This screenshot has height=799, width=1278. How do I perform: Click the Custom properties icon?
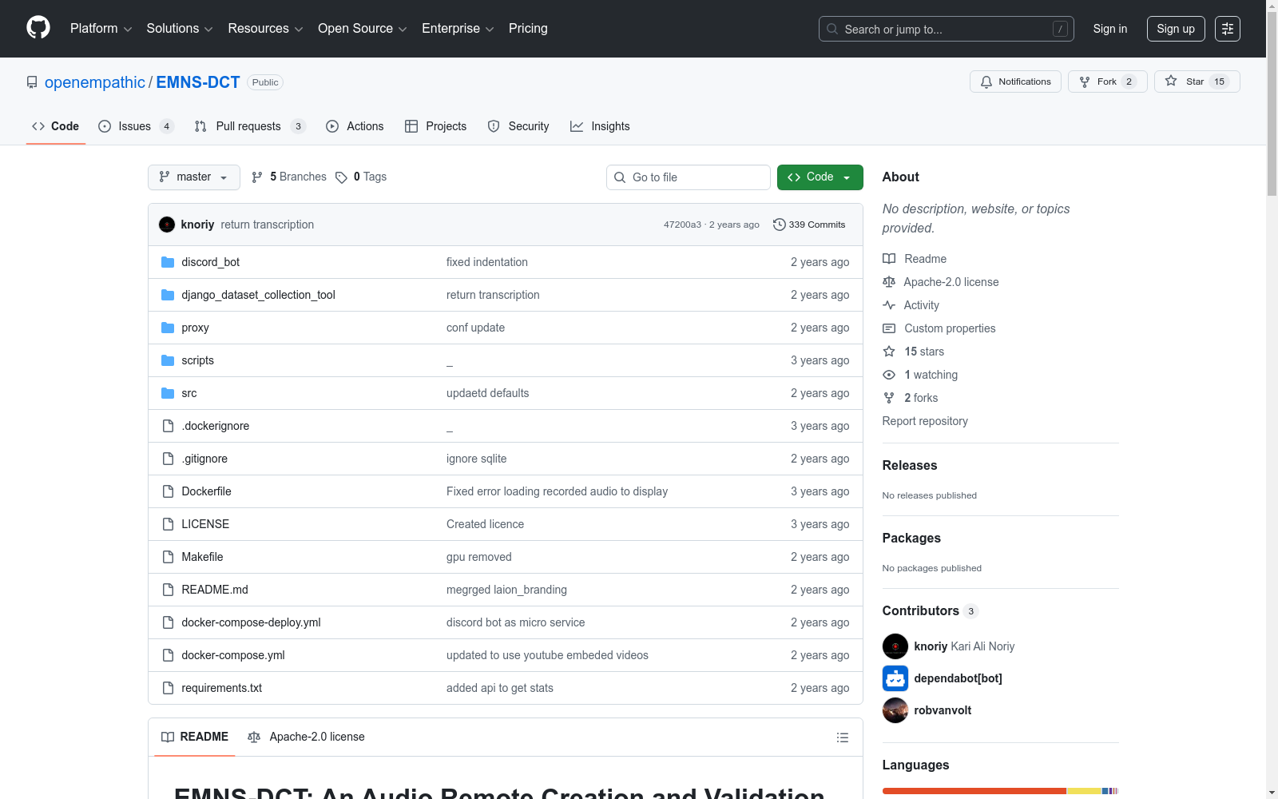[x=889, y=328]
